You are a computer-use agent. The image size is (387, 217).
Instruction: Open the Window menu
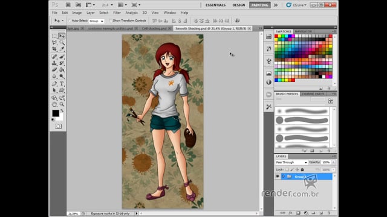click(170, 13)
